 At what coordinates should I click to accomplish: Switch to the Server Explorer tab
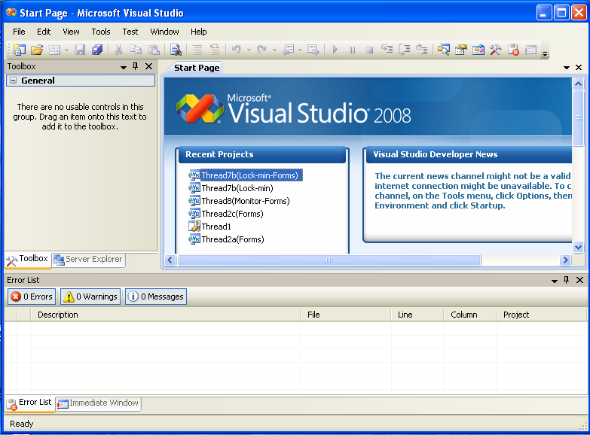click(x=88, y=260)
